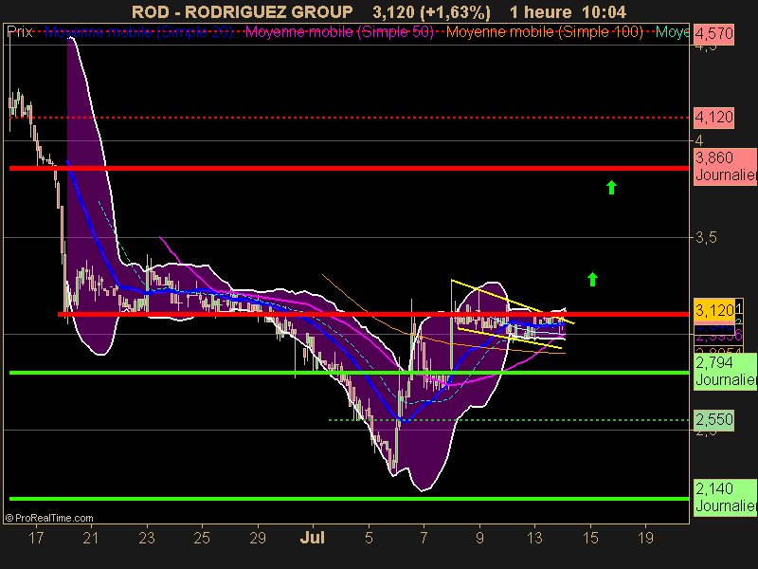Click the 3,860 Journalier resistance label
The image size is (758, 569).
tap(725, 167)
